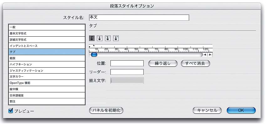Open the 割注 category
The height and width of the screenshot is (124, 266).
(x=47, y=101)
